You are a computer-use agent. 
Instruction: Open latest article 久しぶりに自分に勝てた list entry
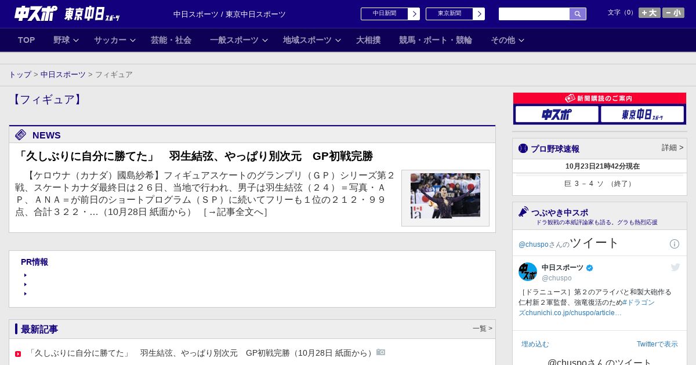coord(201,353)
